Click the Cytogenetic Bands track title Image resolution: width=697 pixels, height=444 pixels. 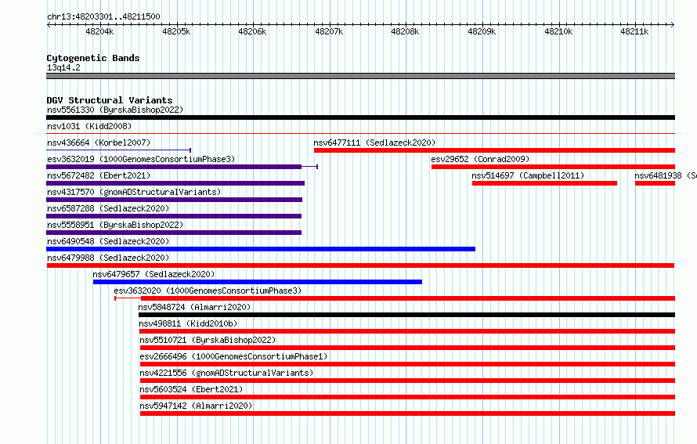point(93,58)
